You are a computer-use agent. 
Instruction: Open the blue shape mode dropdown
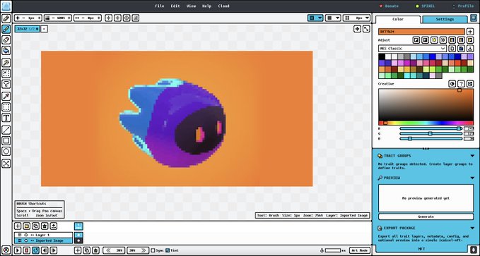(315, 18)
